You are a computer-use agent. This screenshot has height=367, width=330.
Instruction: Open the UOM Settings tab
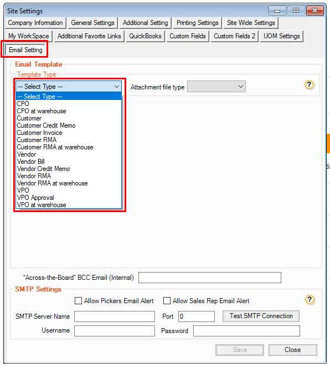click(x=282, y=36)
